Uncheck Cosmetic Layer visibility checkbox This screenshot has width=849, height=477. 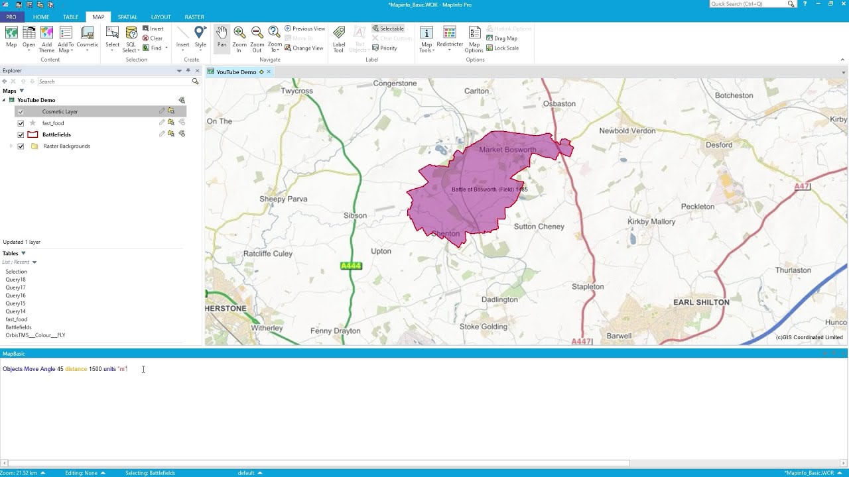[x=21, y=112]
